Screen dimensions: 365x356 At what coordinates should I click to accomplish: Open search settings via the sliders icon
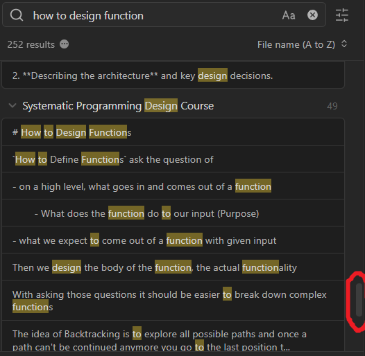pyautogui.click(x=342, y=15)
